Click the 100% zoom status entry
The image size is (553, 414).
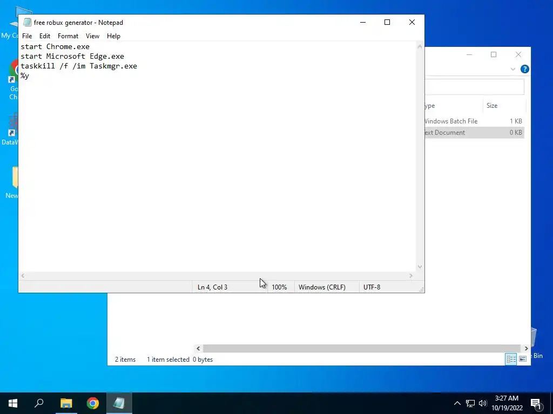[x=279, y=287]
